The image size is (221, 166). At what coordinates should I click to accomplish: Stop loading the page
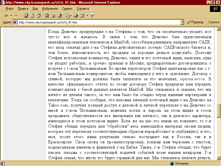pos(26,15)
